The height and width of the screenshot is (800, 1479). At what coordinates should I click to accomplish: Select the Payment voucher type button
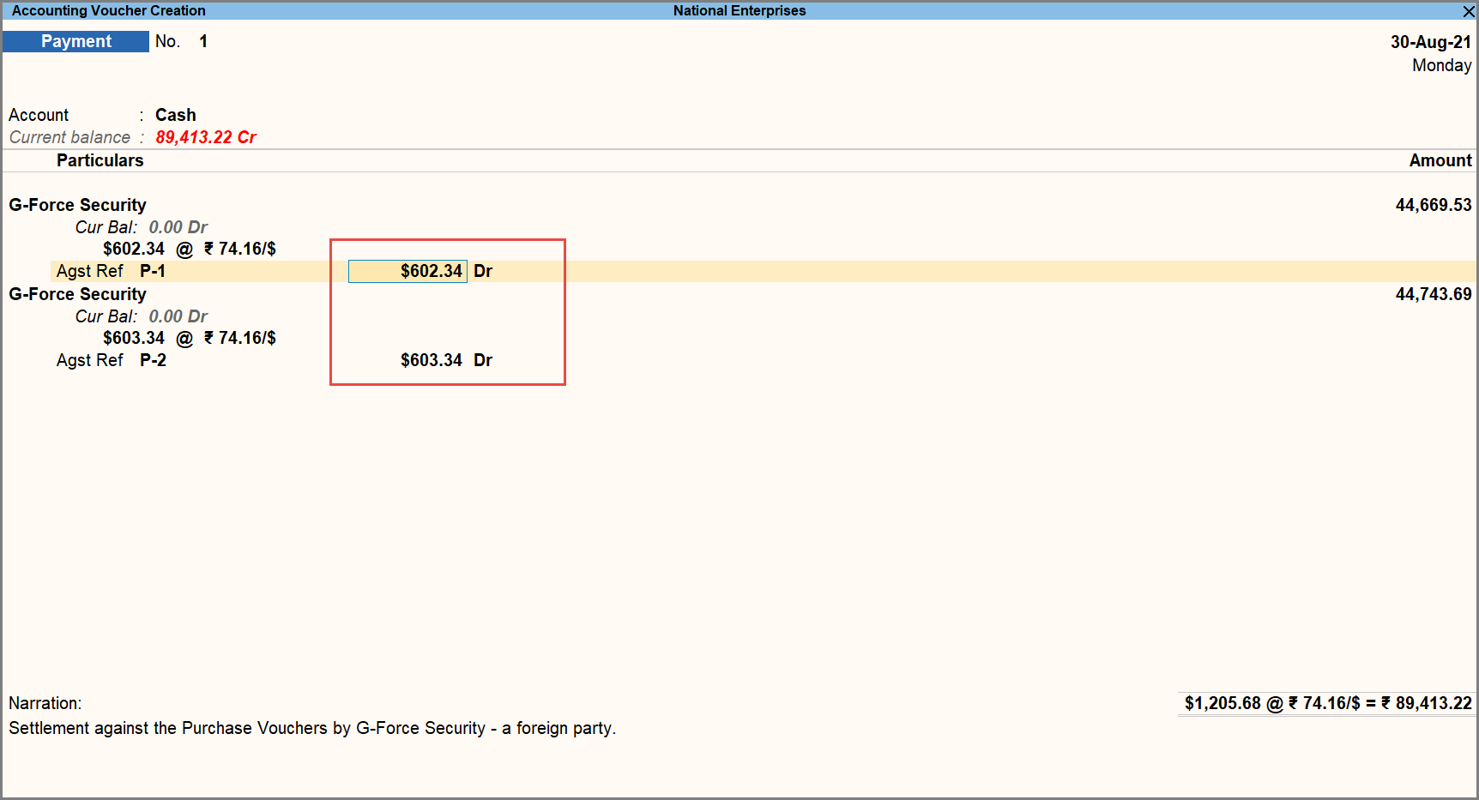75,41
